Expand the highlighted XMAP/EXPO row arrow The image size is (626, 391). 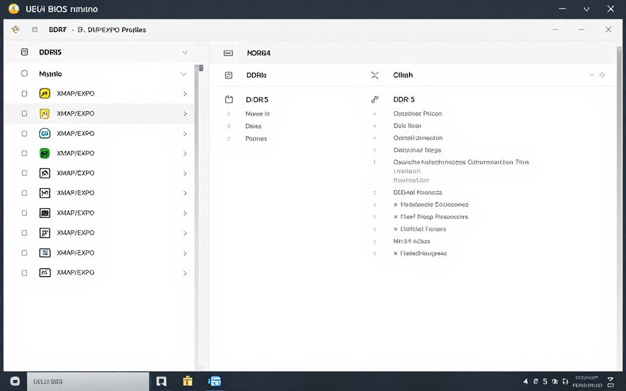[x=185, y=114]
